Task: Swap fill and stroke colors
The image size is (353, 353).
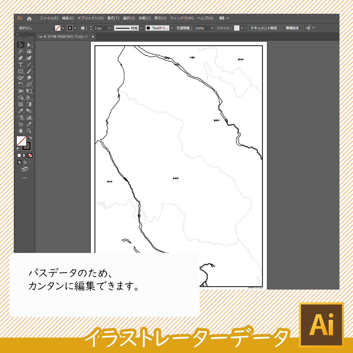Action: tap(30, 138)
